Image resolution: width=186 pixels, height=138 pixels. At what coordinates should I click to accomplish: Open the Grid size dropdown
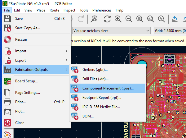point(170,31)
